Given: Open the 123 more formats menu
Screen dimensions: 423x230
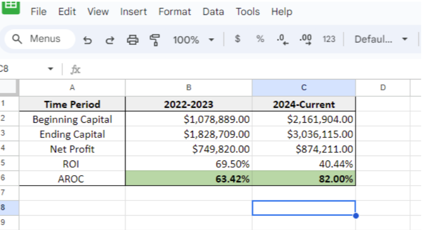Looking at the screenshot, I should pyautogui.click(x=329, y=39).
